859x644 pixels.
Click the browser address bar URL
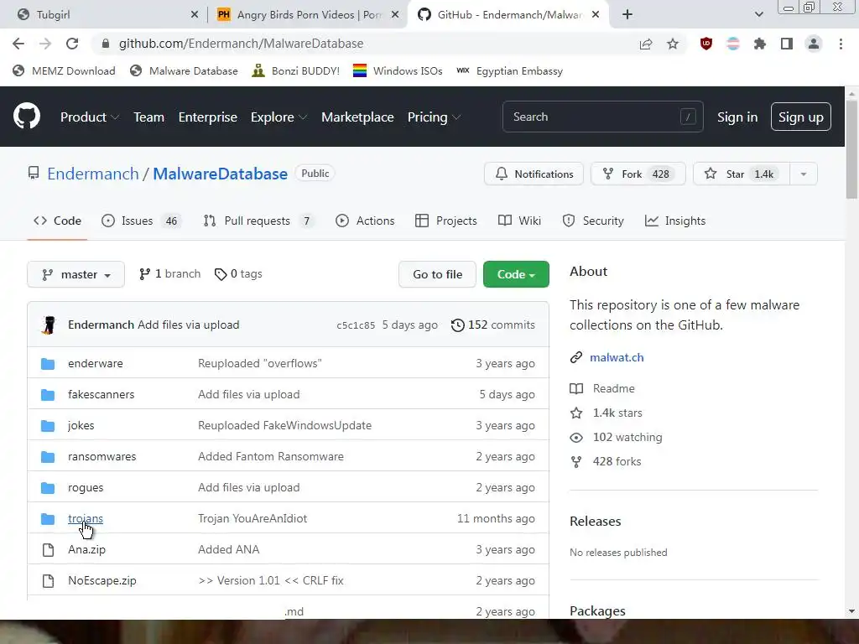(241, 44)
